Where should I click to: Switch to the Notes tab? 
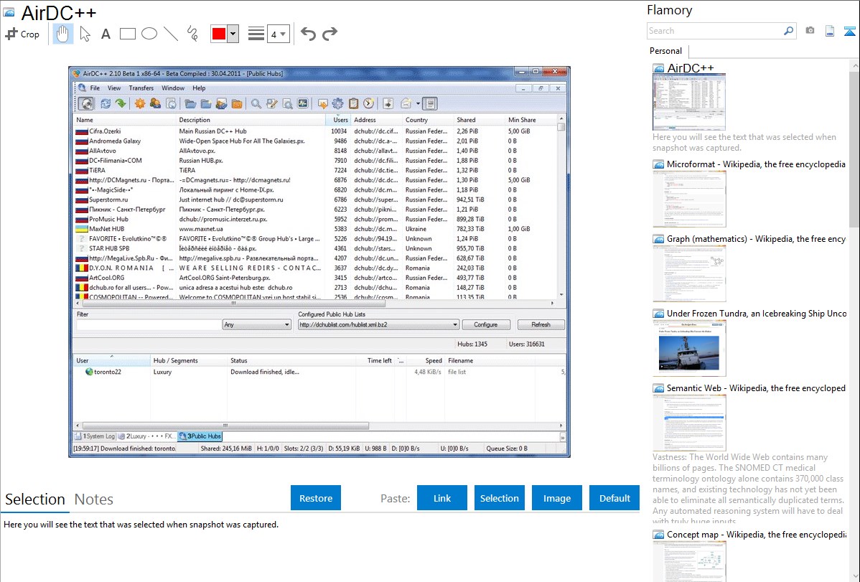94,499
